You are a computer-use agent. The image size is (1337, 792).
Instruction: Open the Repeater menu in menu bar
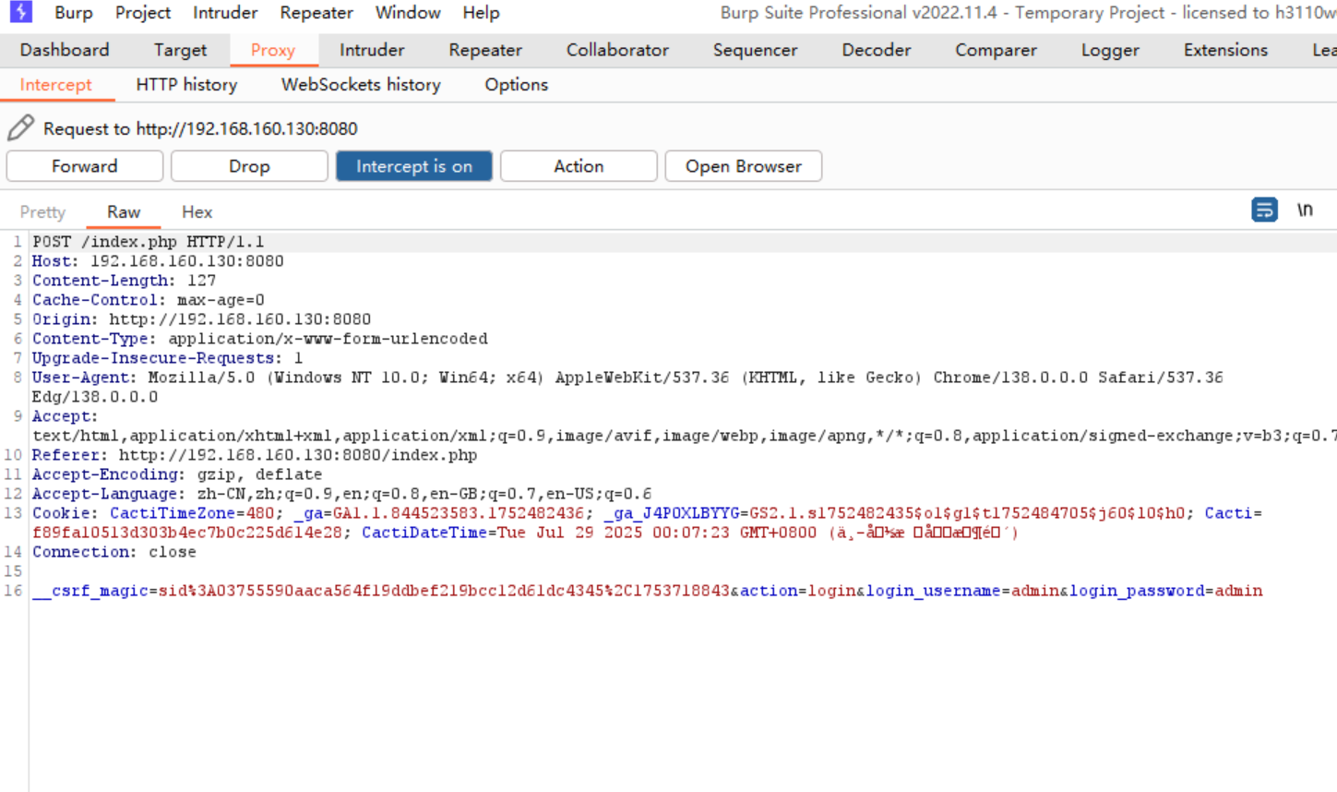click(316, 13)
